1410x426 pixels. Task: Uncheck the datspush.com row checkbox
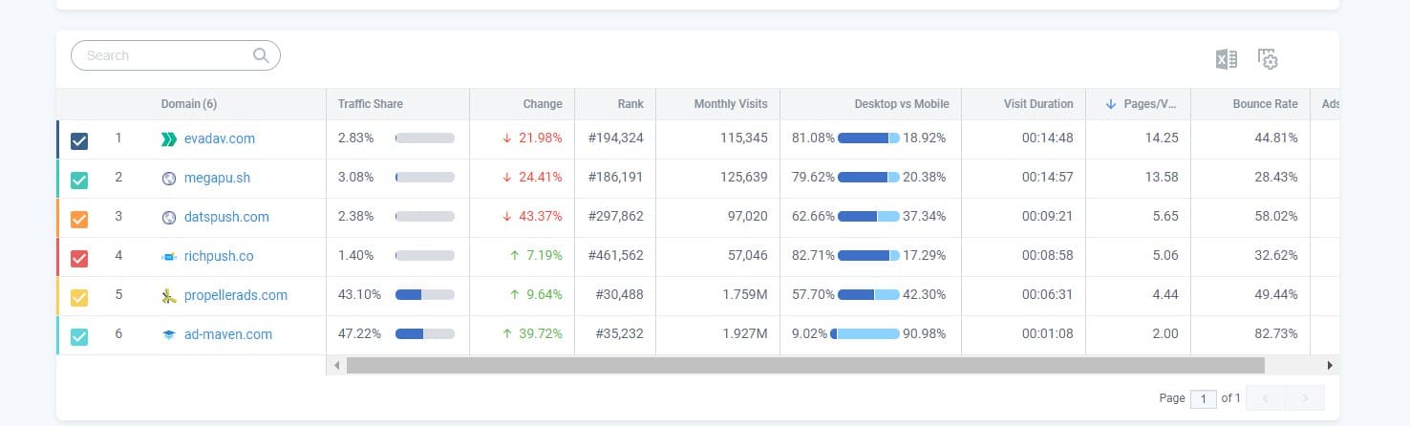click(79, 219)
